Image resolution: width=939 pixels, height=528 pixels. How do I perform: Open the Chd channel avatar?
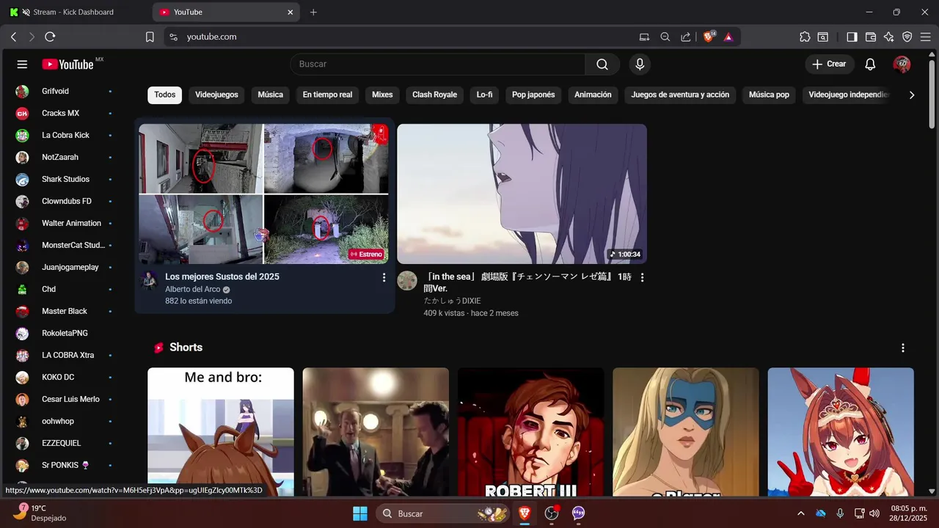(x=23, y=290)
